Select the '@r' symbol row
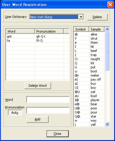115x141 pixels. pyautogui.click(x=89, y=75)
